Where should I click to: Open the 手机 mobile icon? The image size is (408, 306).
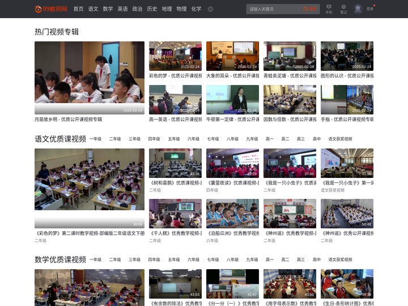tap(329, 9)
